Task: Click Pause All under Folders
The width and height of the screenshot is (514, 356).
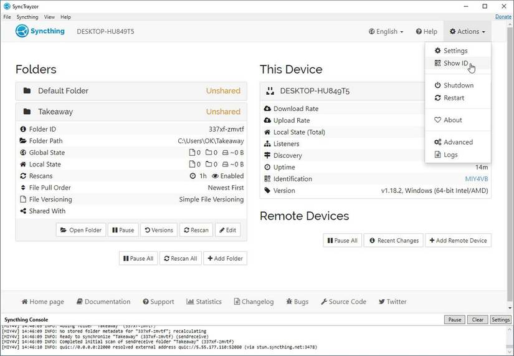Action: pyautogui.click(x=138, y=259)
